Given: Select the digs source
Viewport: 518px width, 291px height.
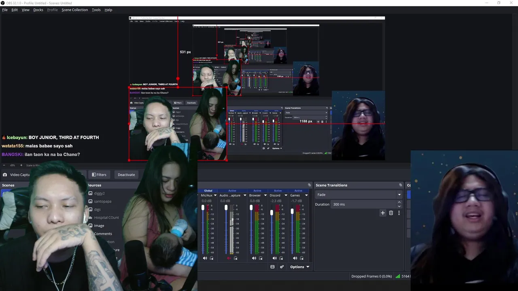Looking at the screenshot, I should (97, 209).
